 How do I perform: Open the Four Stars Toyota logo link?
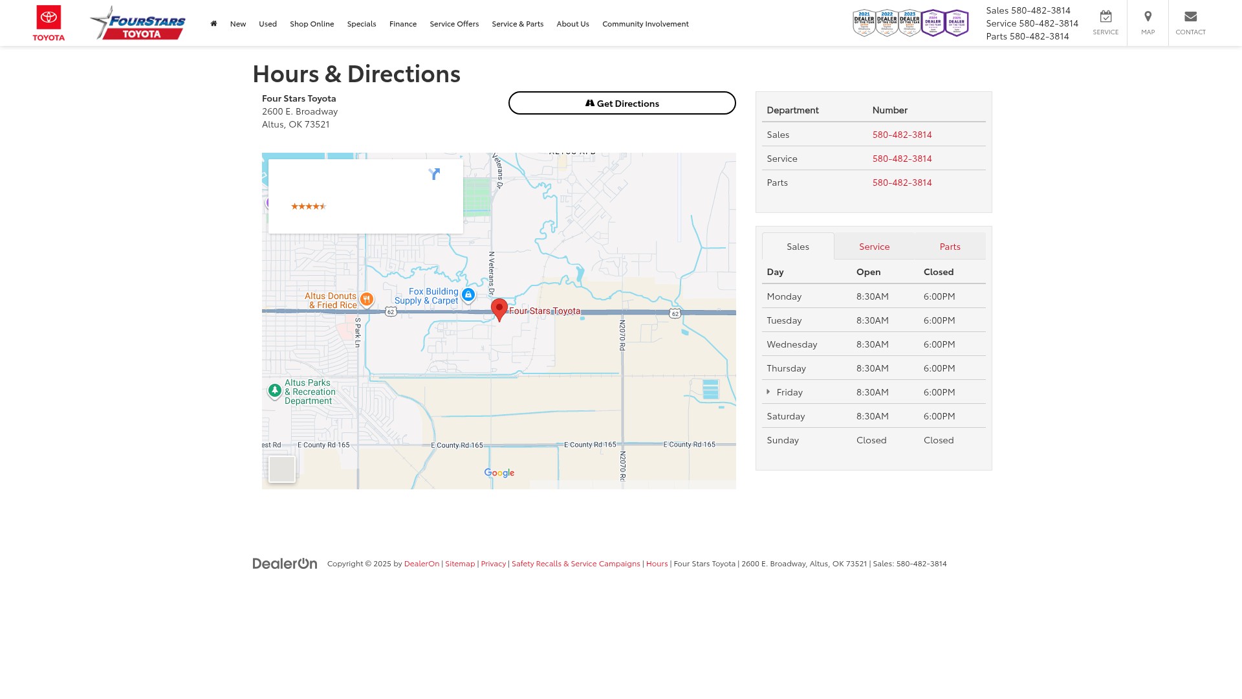pyautogui.click(x=138, y=23)
